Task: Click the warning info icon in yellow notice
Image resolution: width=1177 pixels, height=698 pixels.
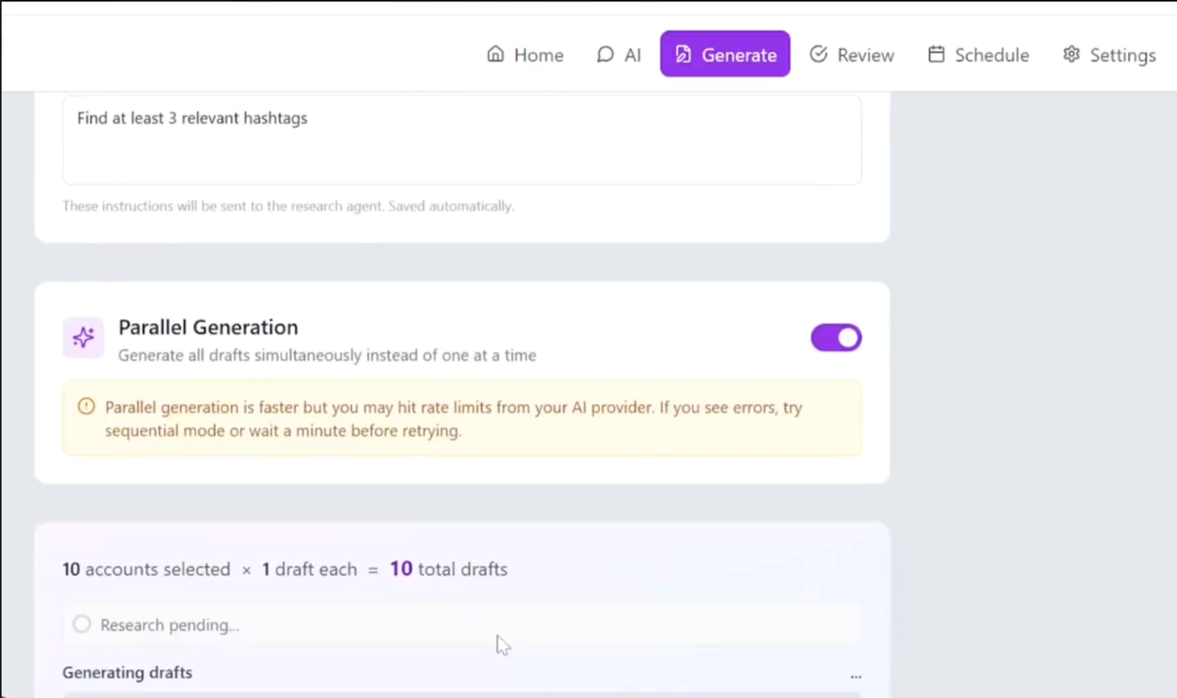Action: point(86,406)
